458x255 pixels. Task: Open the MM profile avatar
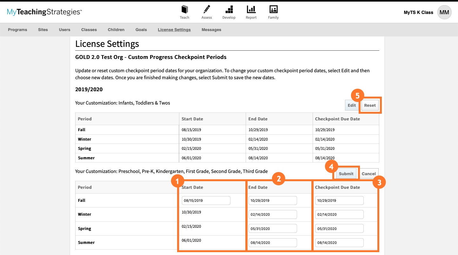click(444, 12)
